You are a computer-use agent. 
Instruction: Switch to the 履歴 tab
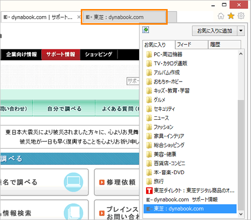[x=224, y=45]
